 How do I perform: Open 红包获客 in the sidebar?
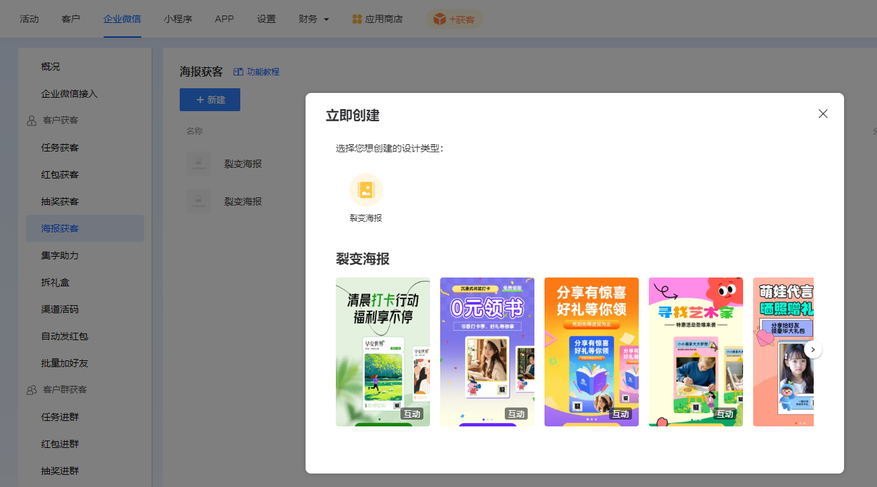click(60, 174)
